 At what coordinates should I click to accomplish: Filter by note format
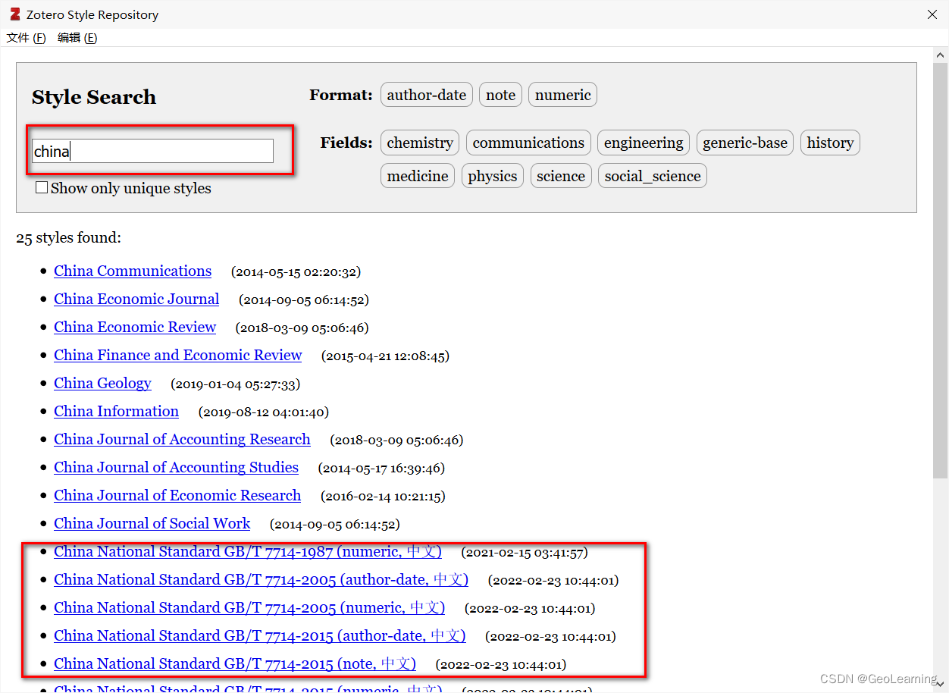[x=500, y=95]
